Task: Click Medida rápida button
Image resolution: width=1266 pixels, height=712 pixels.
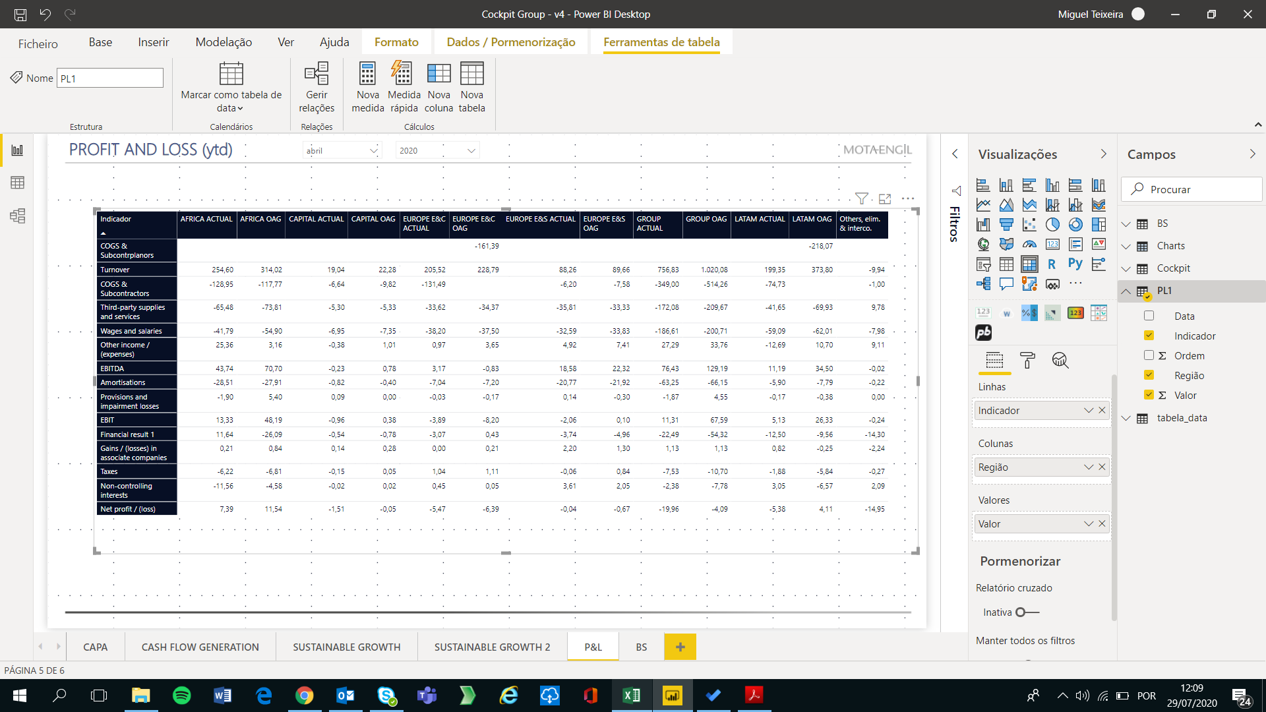Action: click(x=404, y=88)
